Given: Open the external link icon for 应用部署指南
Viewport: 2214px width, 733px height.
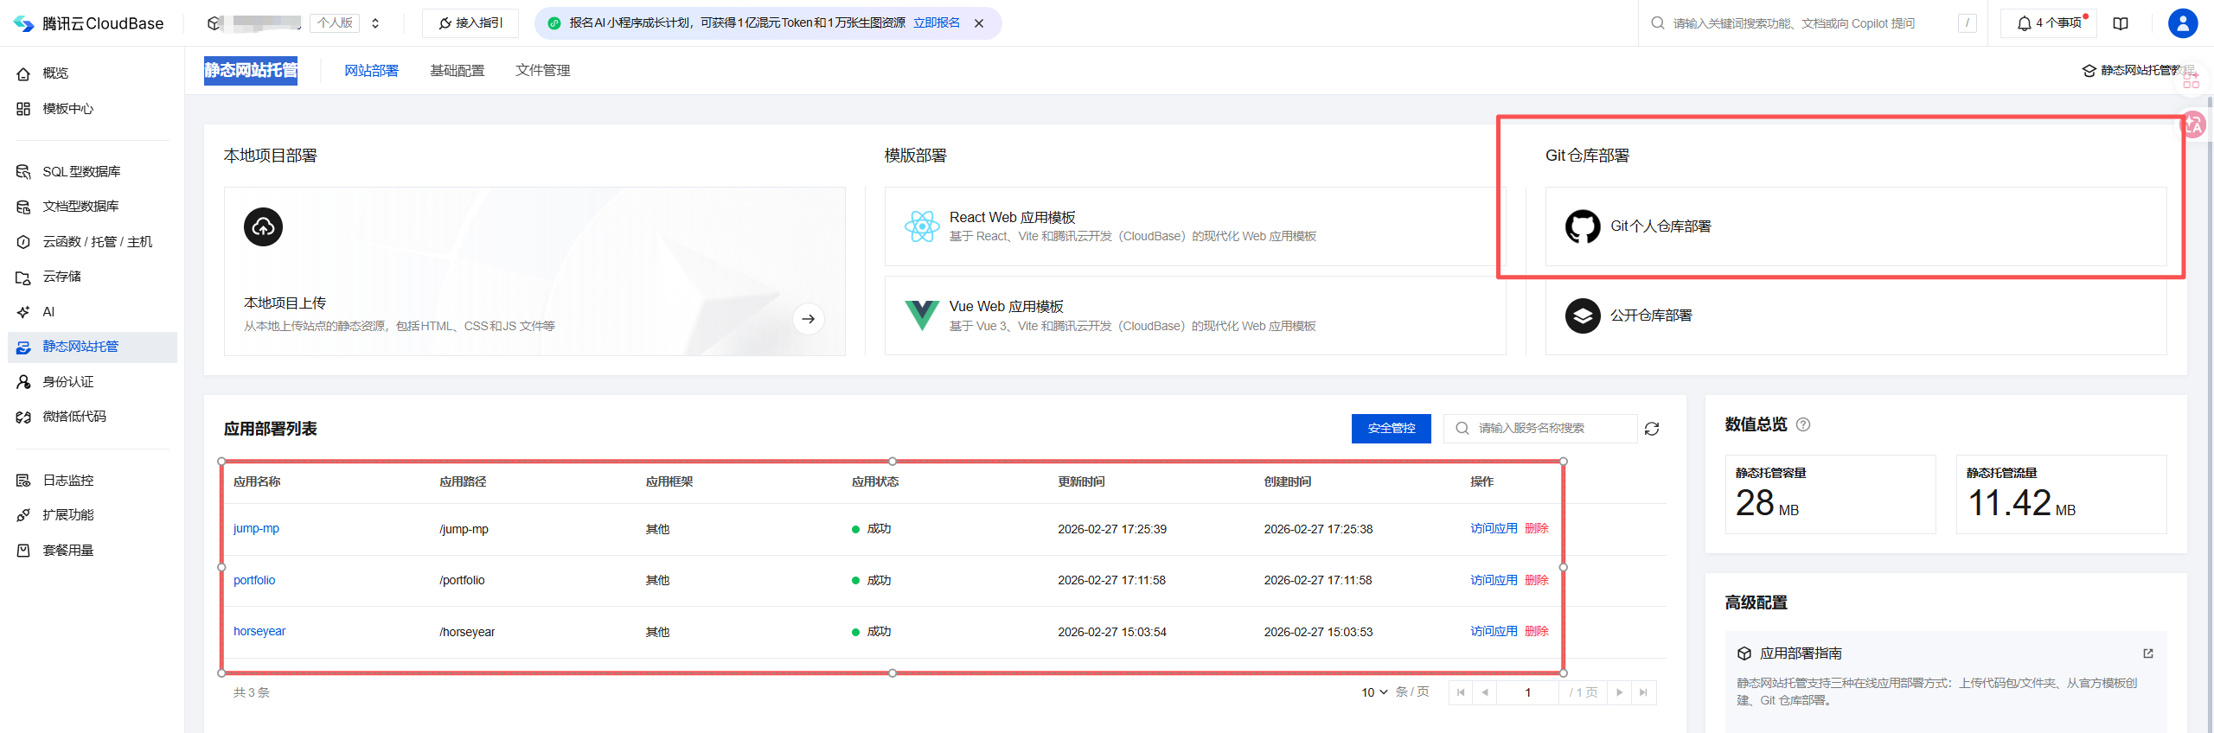Looking at the screenshot, I should [x=2148, y=653].
